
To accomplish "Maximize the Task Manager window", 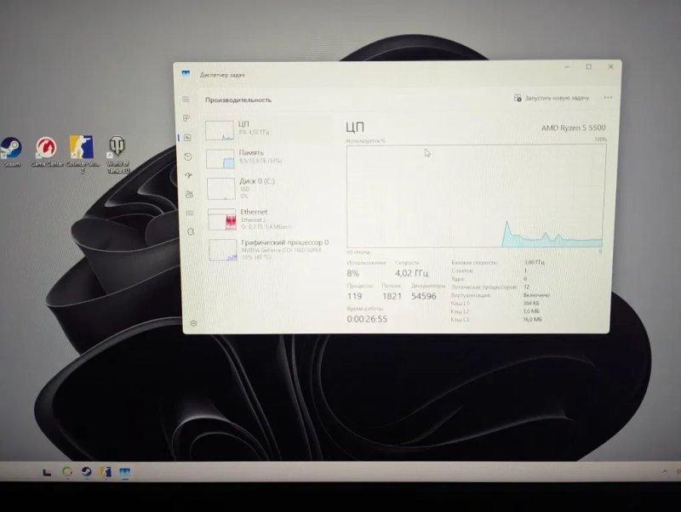I will pos(588,67).
